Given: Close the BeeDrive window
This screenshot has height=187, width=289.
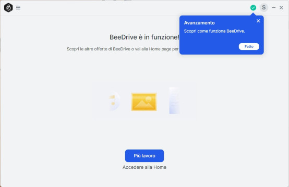Looking at the screenshot, I should point(281,7).
